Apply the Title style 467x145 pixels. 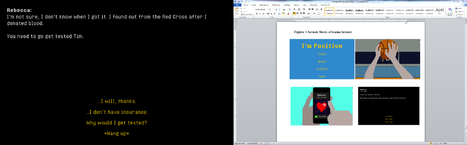pos(439,11)
